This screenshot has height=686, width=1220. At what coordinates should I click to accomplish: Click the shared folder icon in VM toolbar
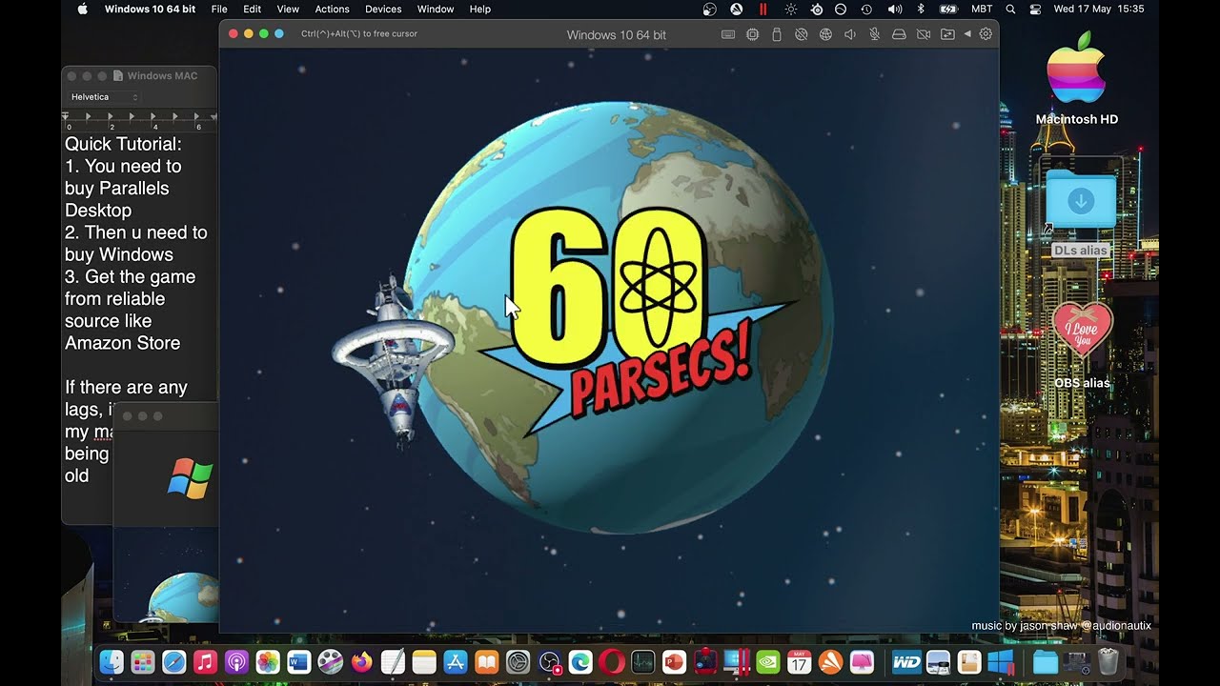click(x=947, y=34)
